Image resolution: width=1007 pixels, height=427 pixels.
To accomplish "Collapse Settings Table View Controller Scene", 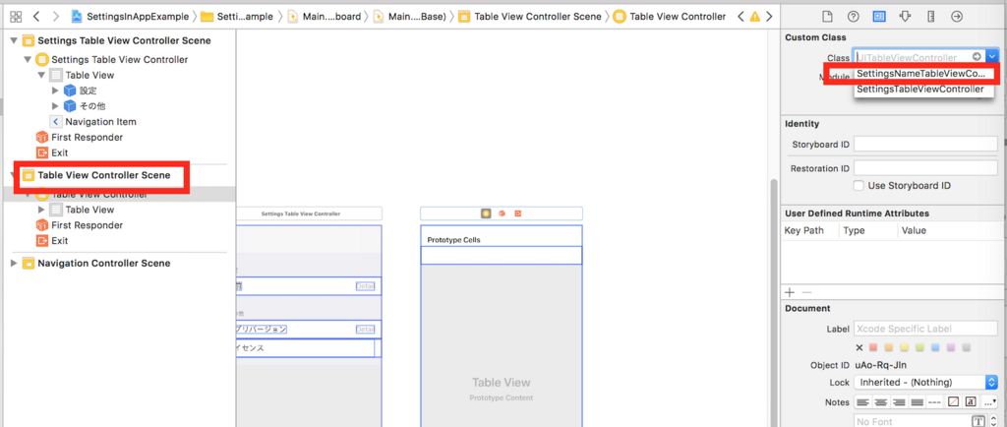I will pos(14,40).
